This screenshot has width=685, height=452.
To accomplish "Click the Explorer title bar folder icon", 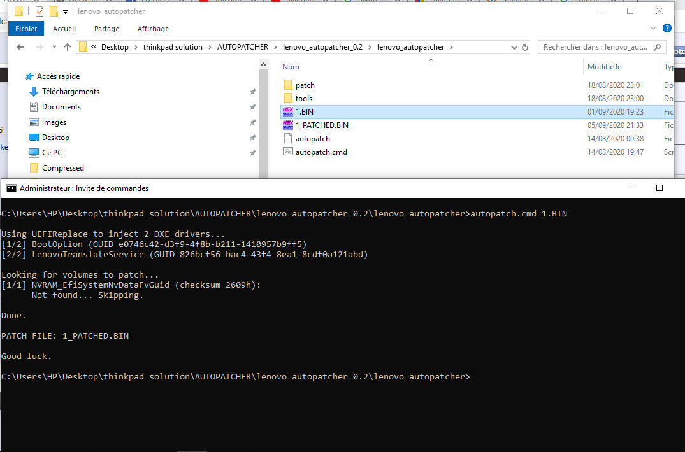I will pos(18,11).
